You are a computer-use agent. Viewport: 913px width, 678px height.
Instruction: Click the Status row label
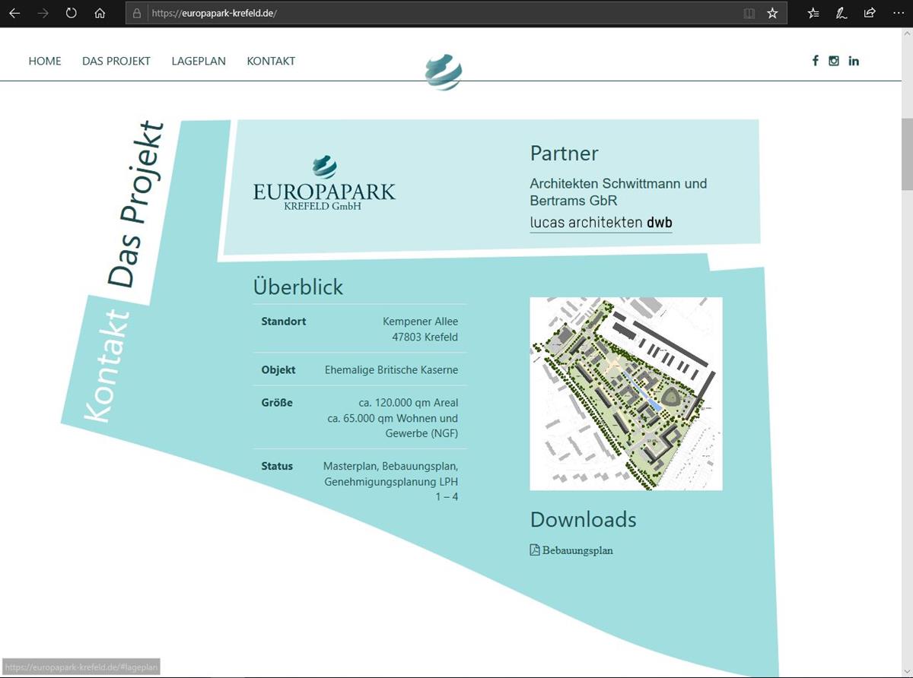click(x=277, y=466)
